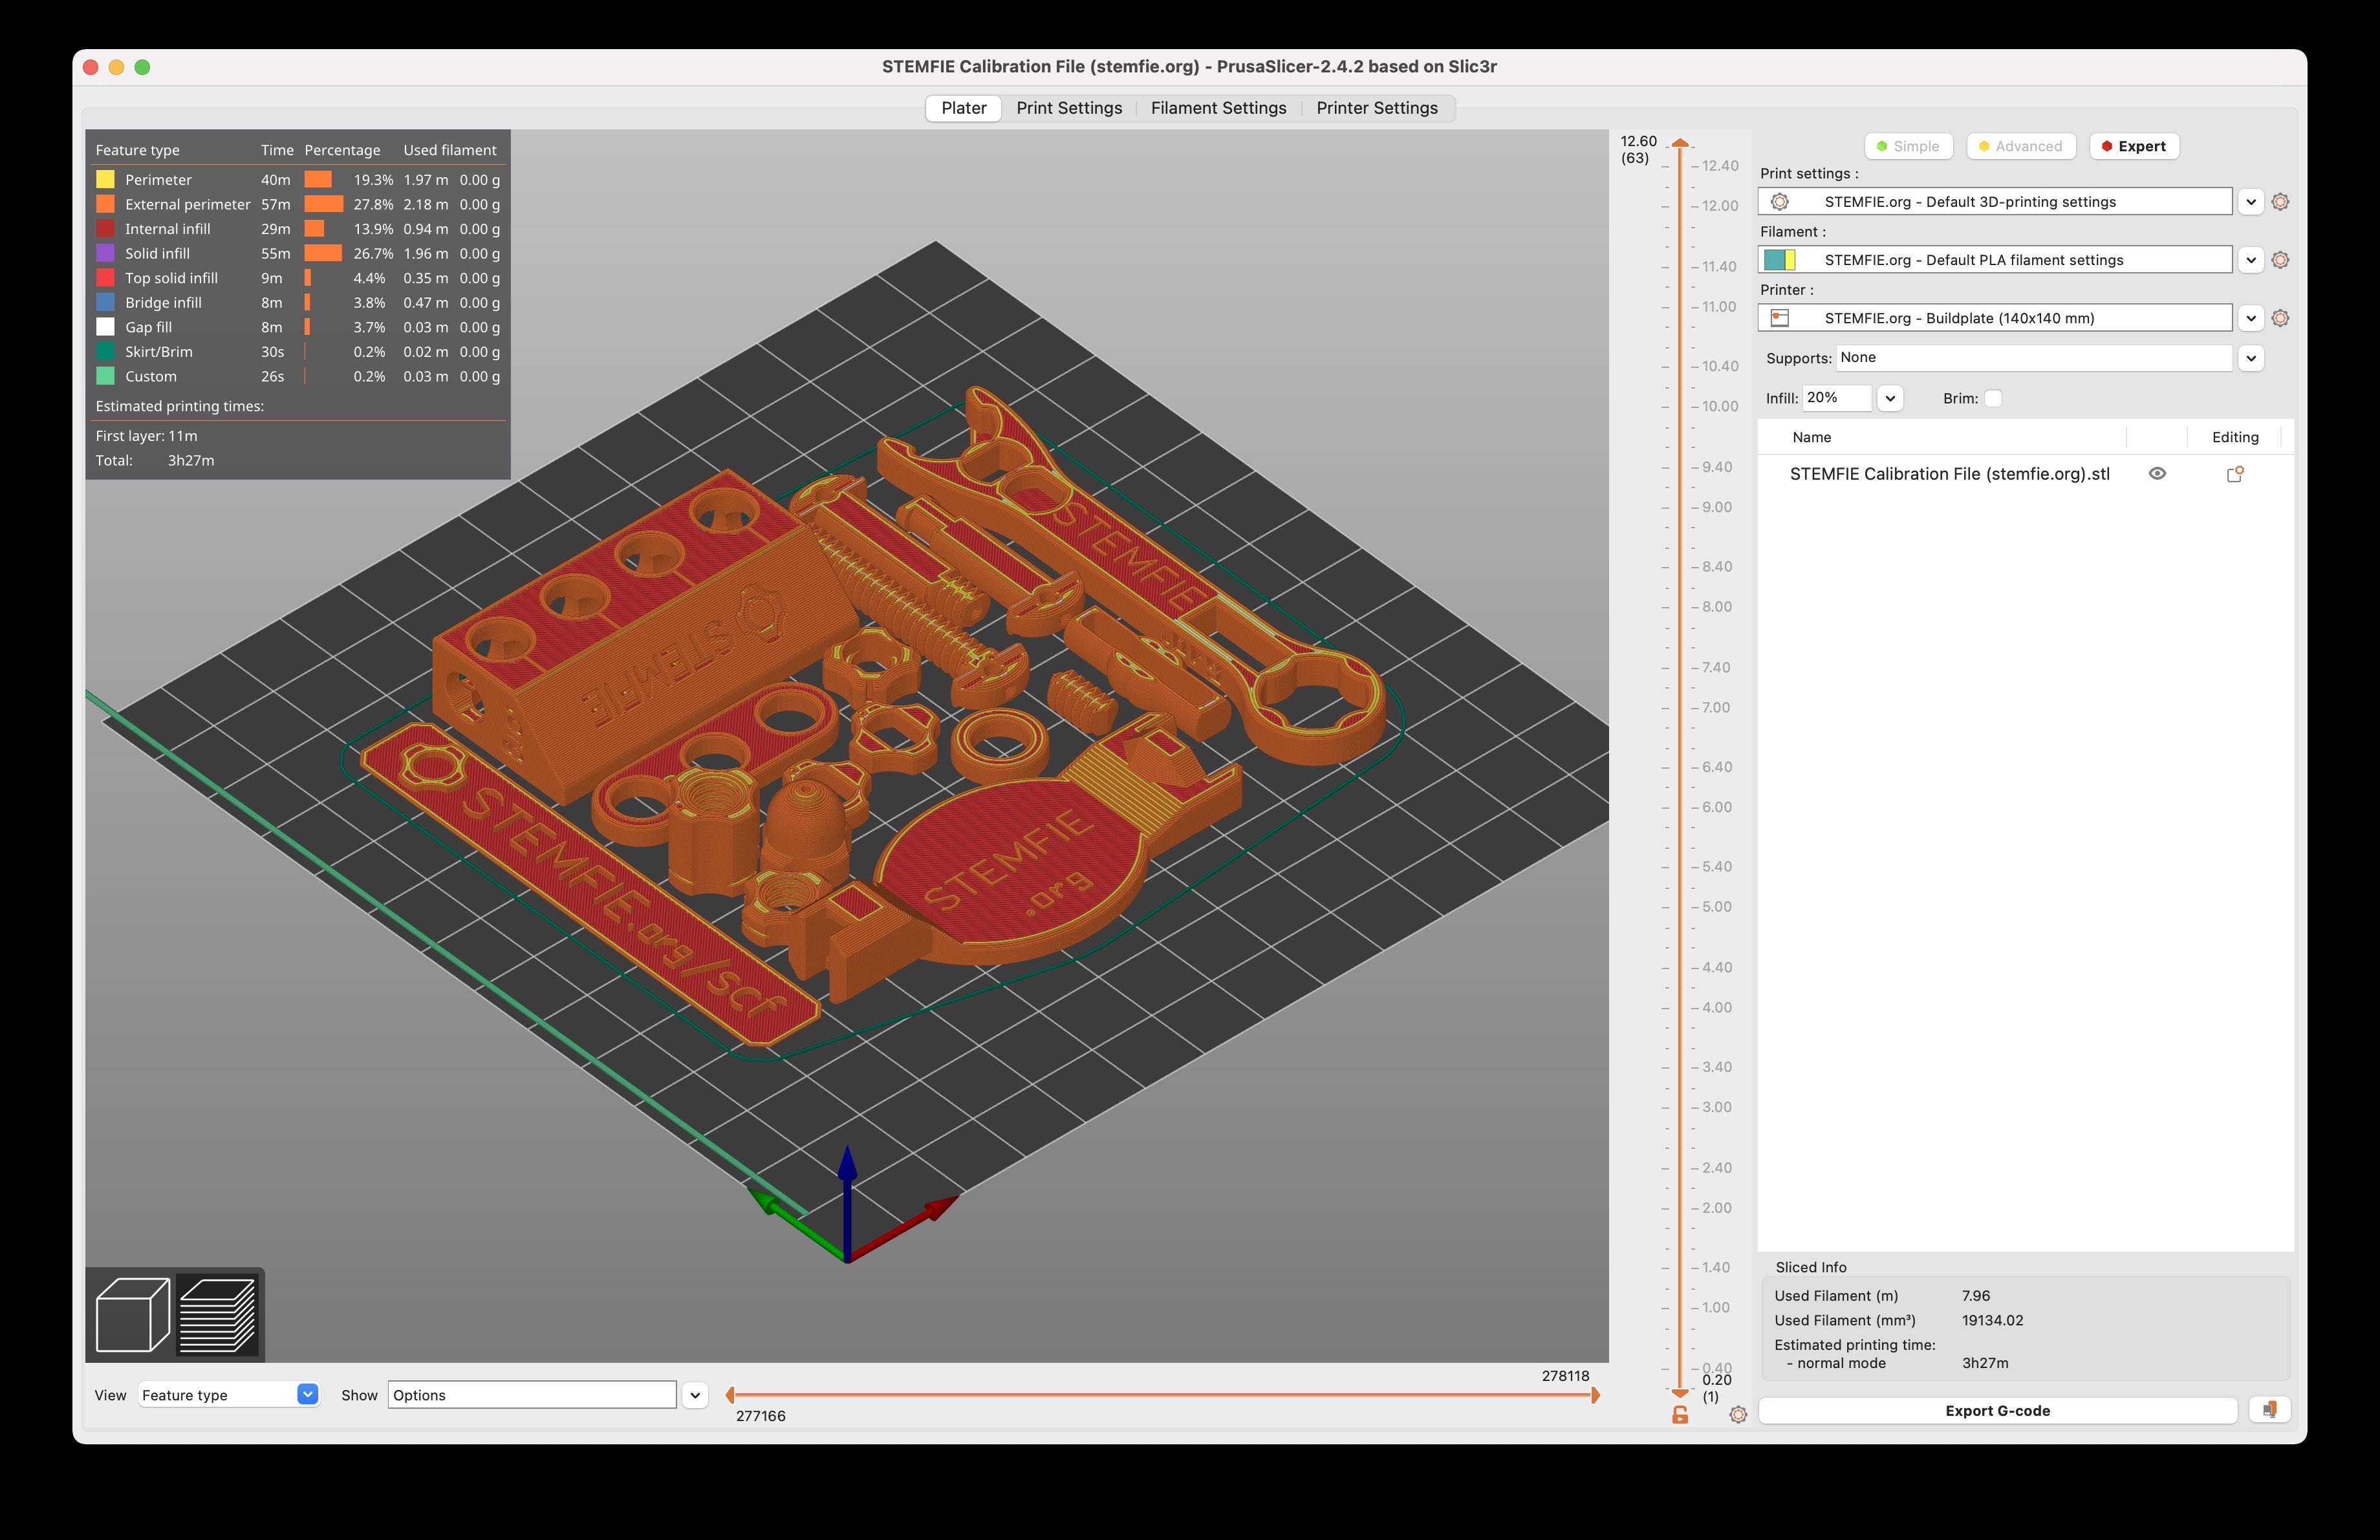Open Infill percentage dropdown
Viewport: 2380px width, 1540px height.
pyautogui.click(x=1889, y=398)
